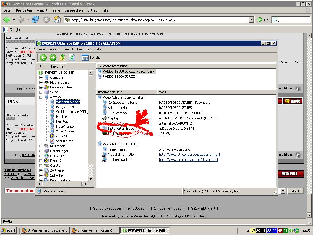Select Datenträger tree icon
313x235 pixels.
[x=46, y=151]
